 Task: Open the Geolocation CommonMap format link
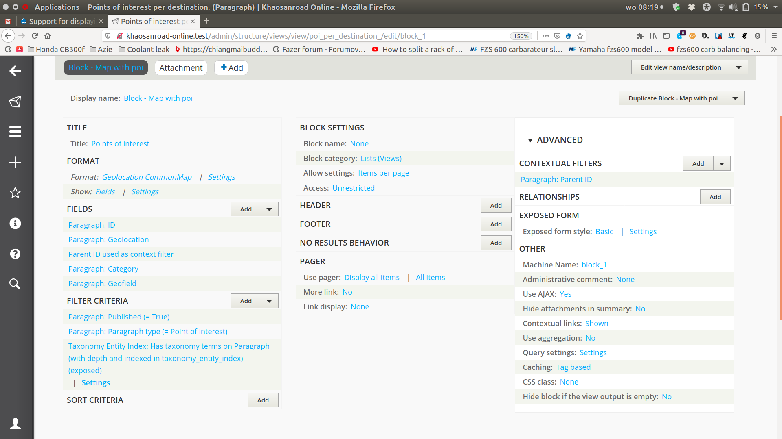tap(147, 177)
